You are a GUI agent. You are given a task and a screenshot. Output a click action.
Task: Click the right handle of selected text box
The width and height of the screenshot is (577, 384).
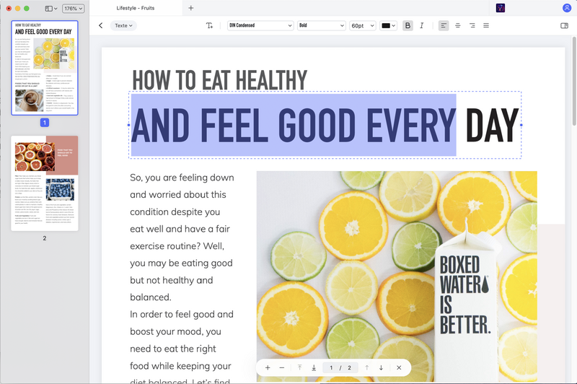521,125
